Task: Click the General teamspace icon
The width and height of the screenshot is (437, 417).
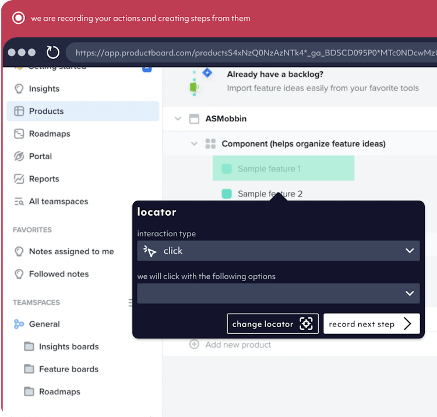Action: click(x=19, y=324)
